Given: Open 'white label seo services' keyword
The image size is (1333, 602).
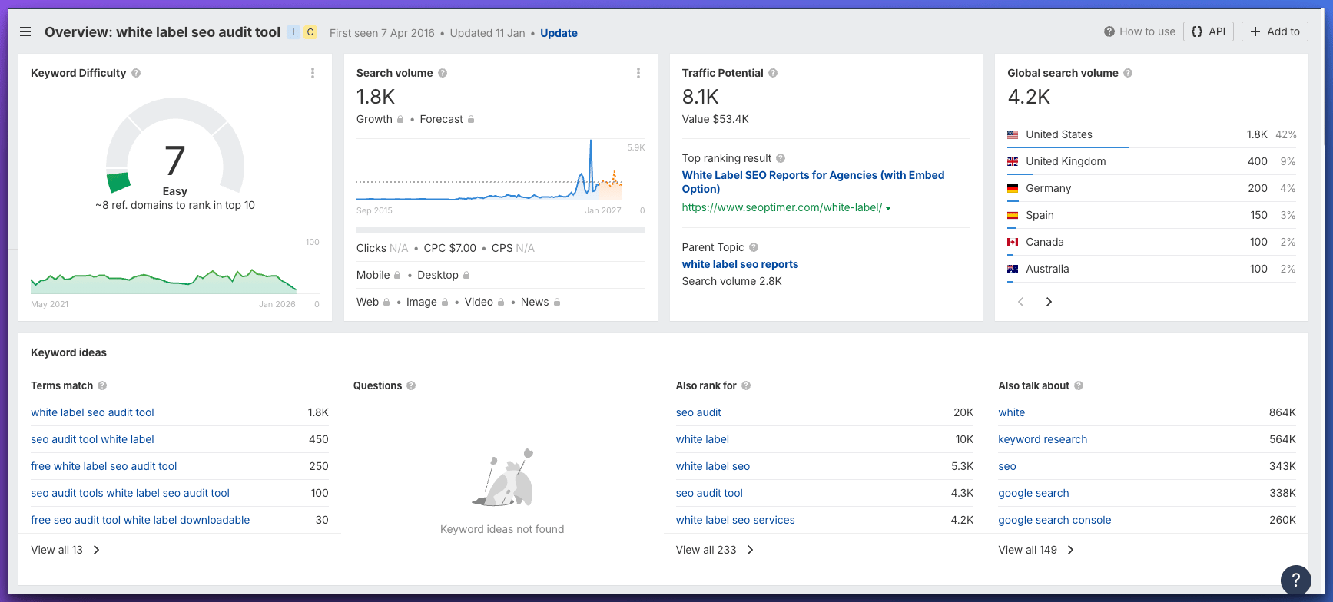Looking at the screenshot, I should click(x=735, y=520).
